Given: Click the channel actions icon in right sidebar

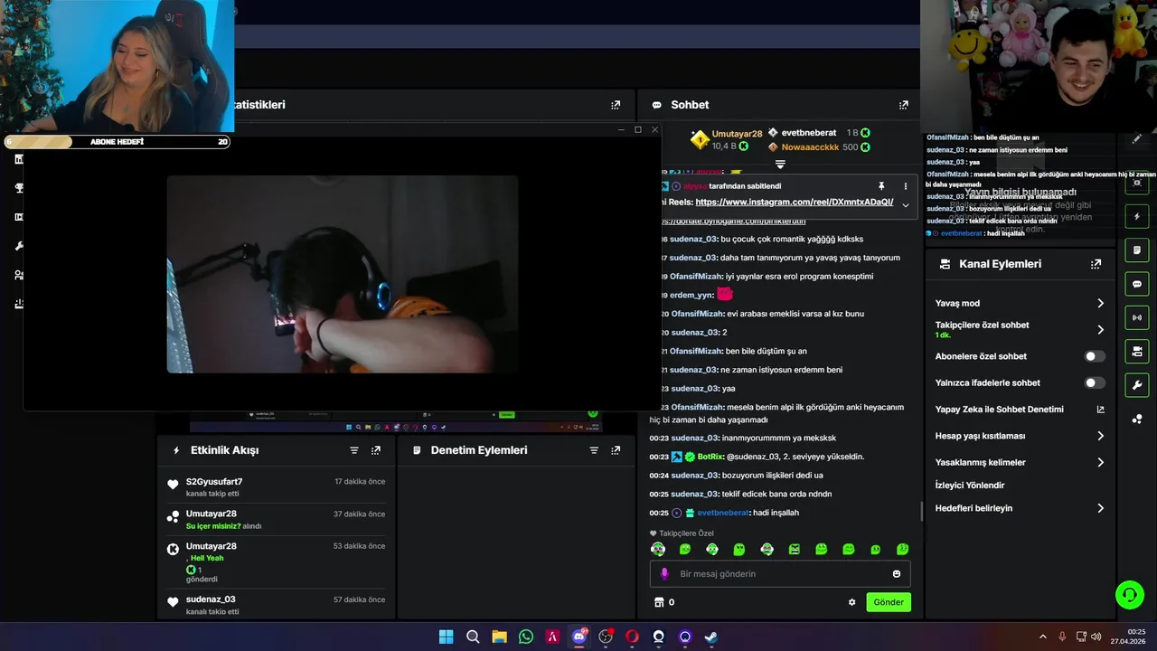Looking at the screenshot, I should coord(1137,351).
